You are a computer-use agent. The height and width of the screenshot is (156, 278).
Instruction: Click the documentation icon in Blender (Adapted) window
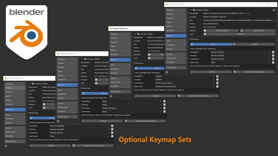tap(44, 104)
